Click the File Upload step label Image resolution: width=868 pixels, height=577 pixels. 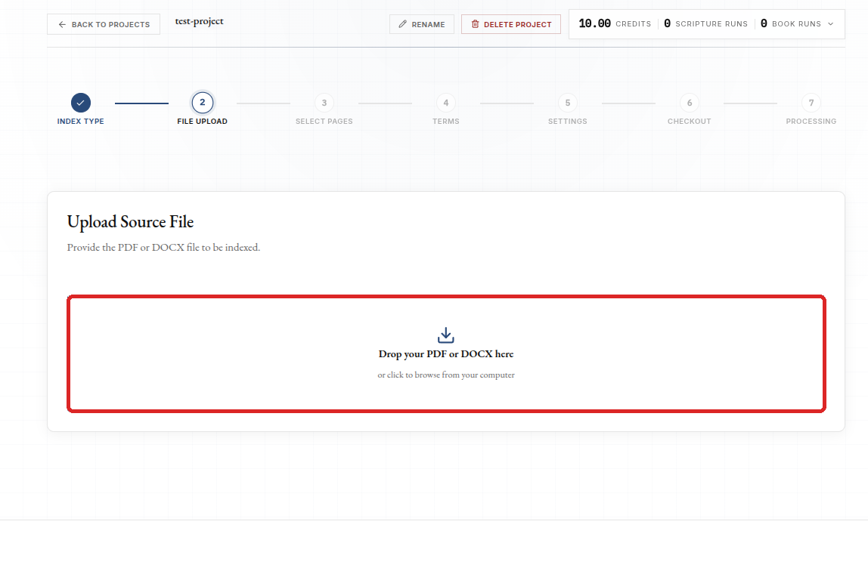203,121
